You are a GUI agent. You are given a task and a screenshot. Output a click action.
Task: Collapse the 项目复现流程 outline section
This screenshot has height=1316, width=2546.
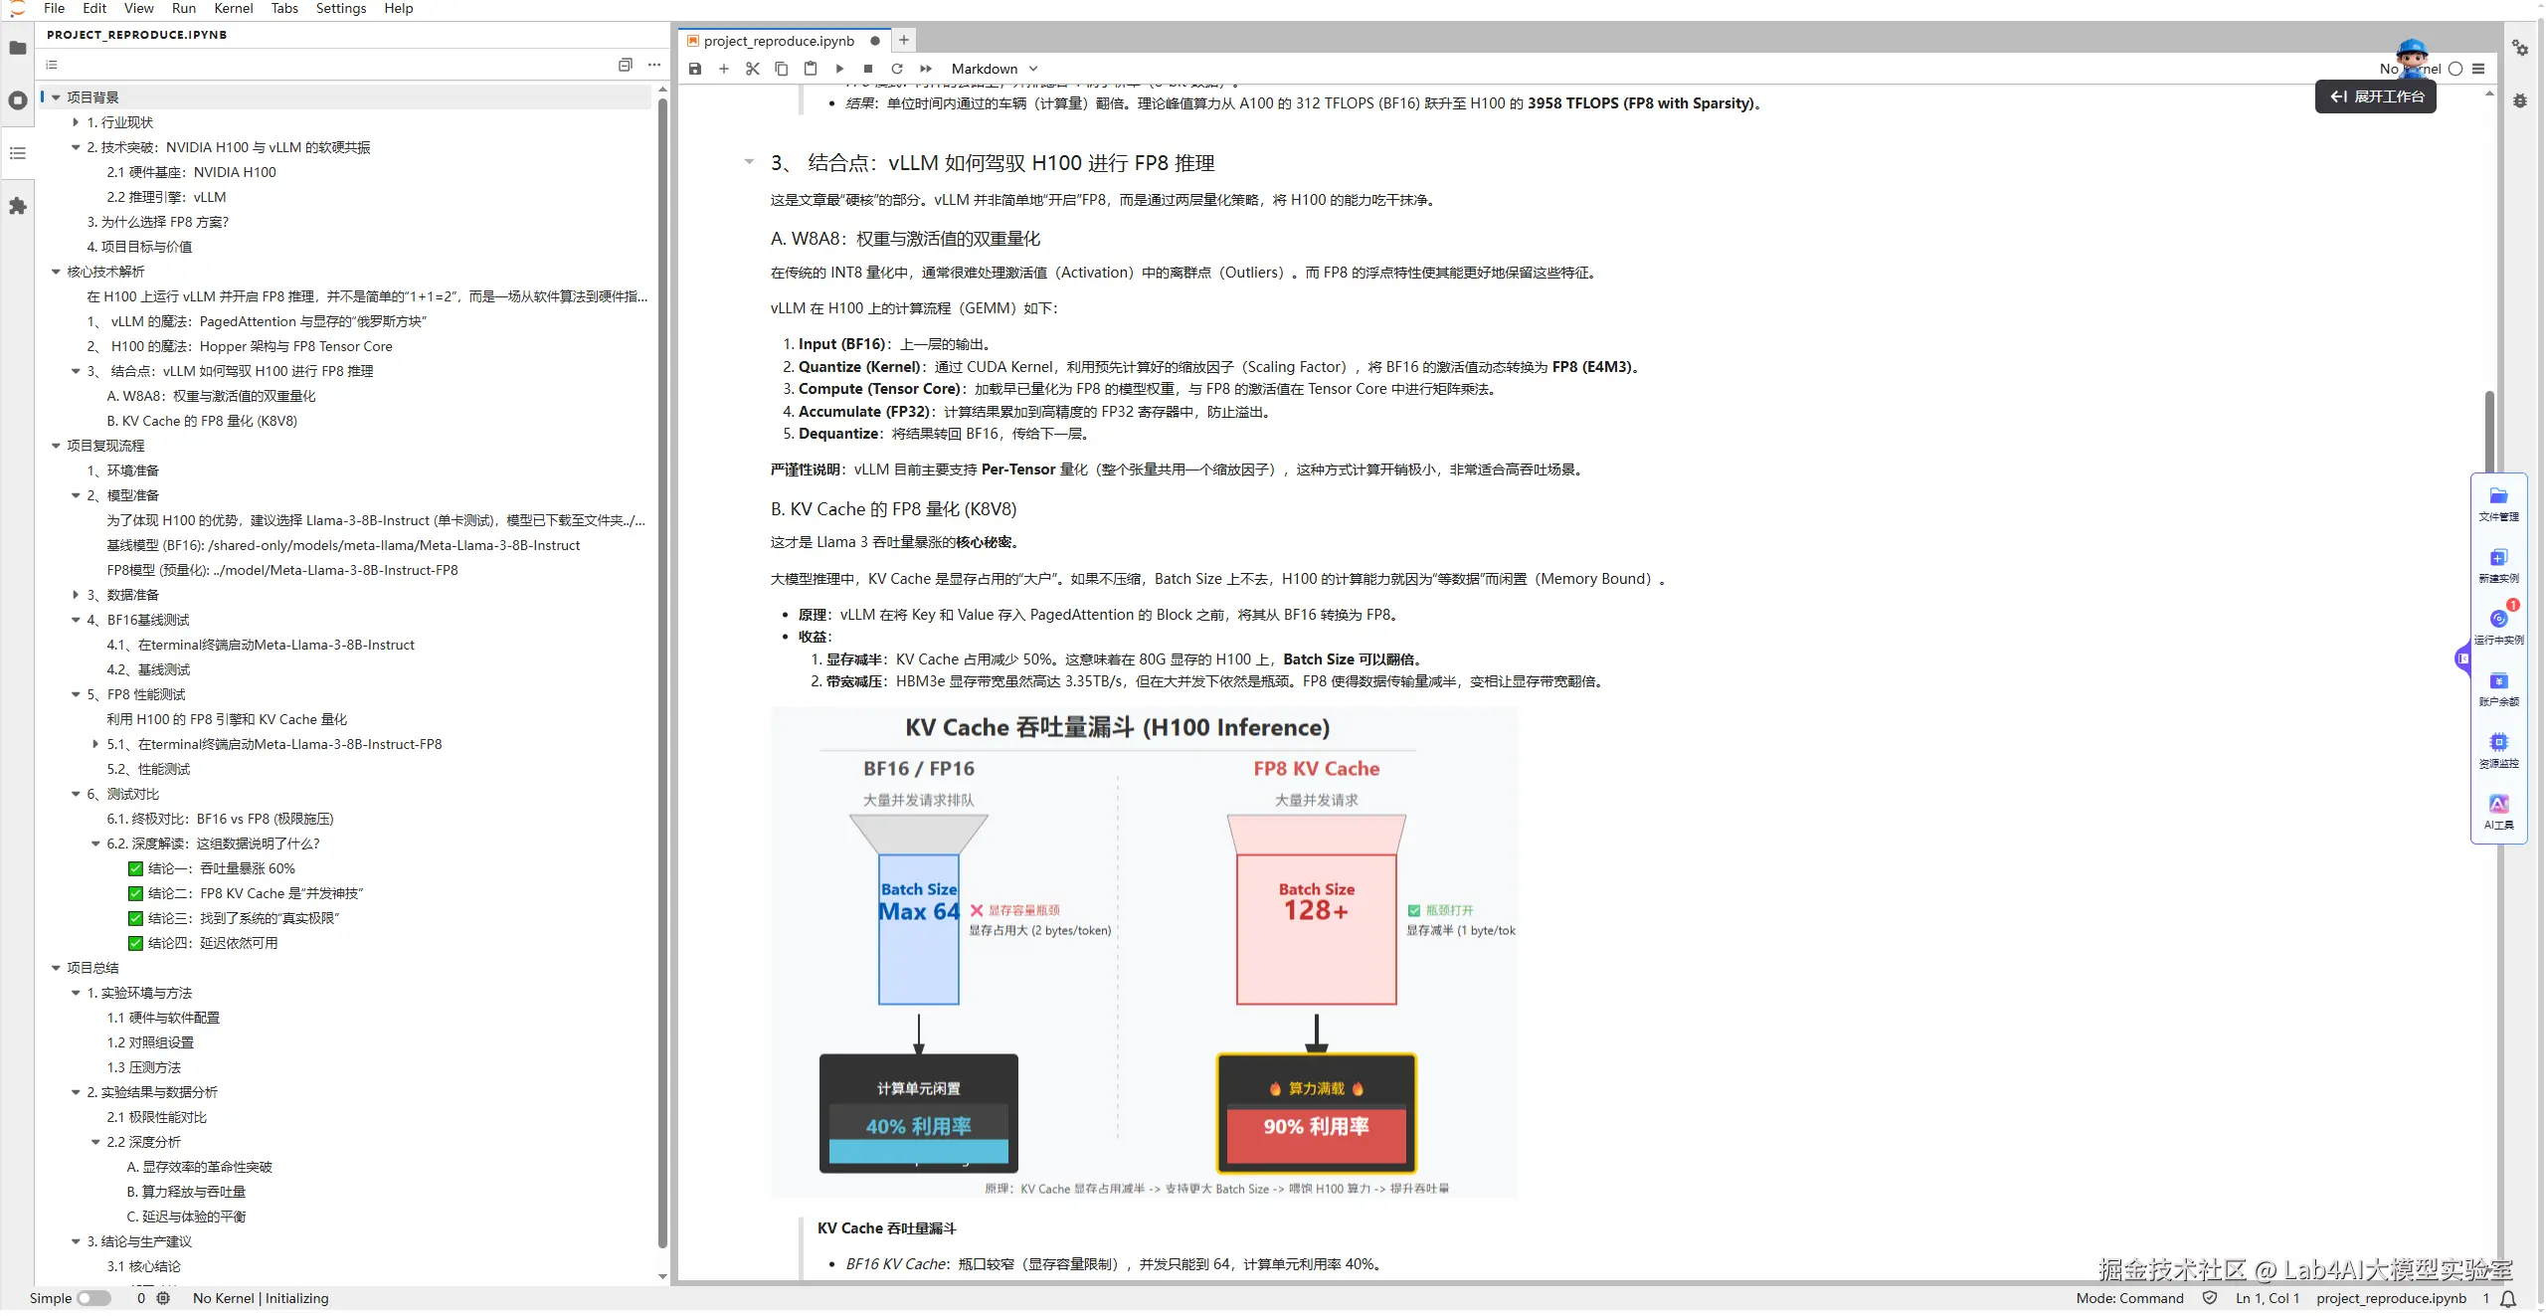click(56, 446)
